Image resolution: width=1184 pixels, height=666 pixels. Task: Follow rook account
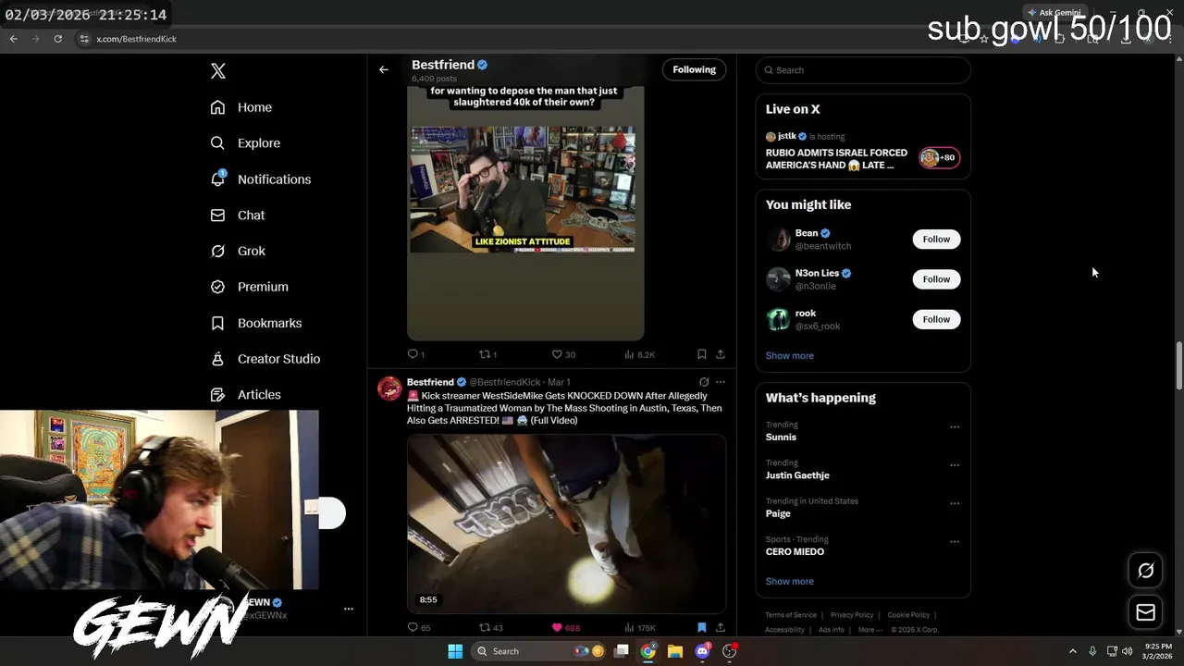click(x=936, y=319)
